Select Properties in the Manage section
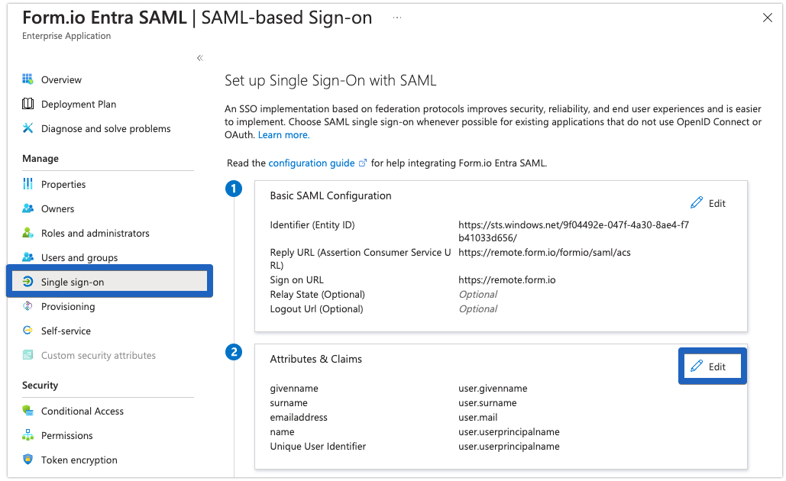The height and width of the screenshot is (481, 786). (63, 185)
